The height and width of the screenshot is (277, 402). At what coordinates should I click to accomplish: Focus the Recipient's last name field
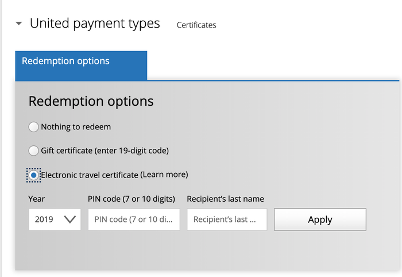click(227, 220)
